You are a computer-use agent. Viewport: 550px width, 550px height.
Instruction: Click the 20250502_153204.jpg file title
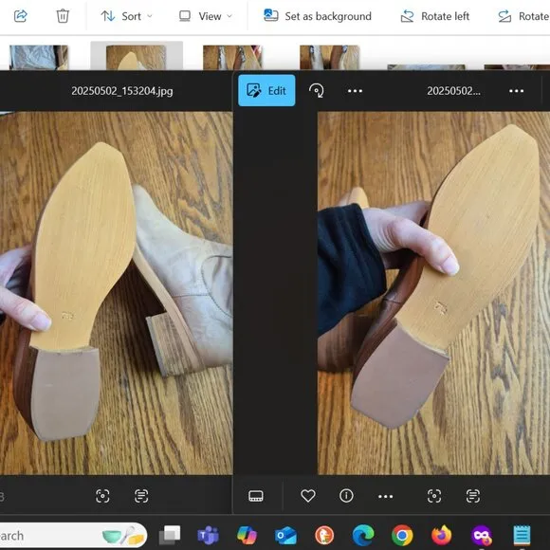pyautogui.click(x=122, y=91)
